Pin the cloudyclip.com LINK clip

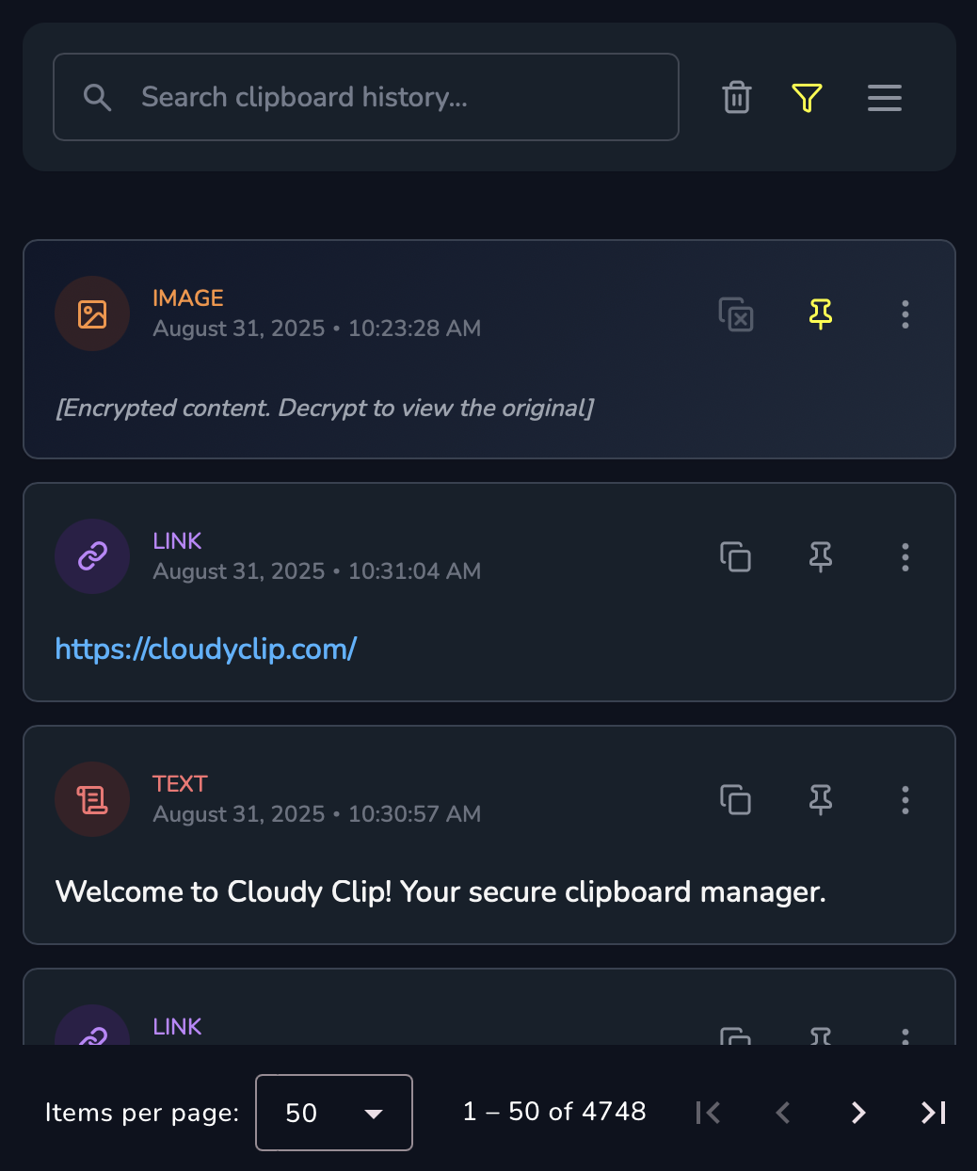tap(821, 557)
